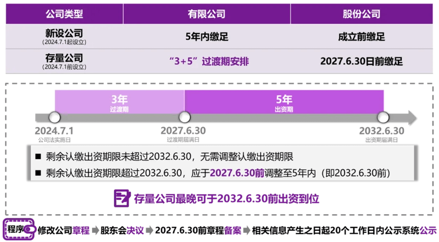Click the 5年内缴足 cell
This screenshot has width=439, height=242.
click(x=207, y=37)
